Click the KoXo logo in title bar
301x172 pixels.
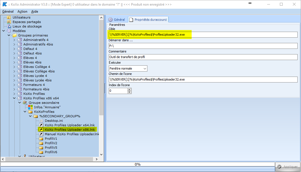pos(5,4)
